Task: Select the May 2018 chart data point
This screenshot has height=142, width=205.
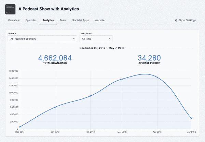Action: tap(191, 118)
